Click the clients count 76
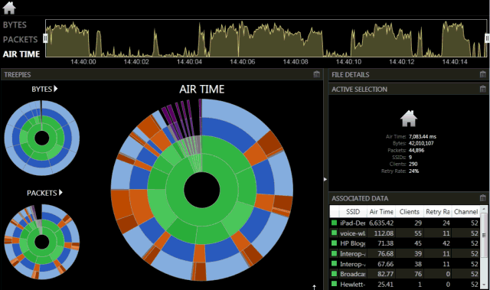Image resolution: width=490 pixels, height=290 pixels. [x=418, y=274]
